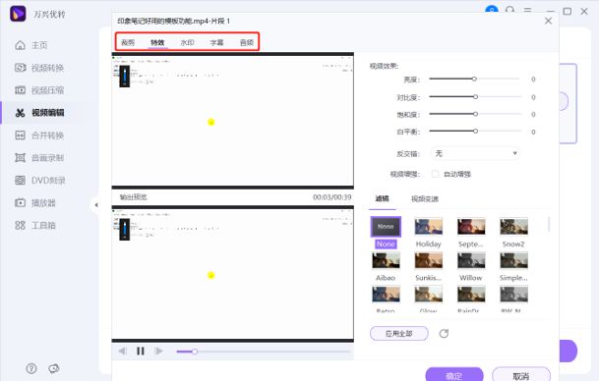This screenshot has width=599, height=381.
Task: Select the None filter thumbnail
Action: tap(386, 227)
